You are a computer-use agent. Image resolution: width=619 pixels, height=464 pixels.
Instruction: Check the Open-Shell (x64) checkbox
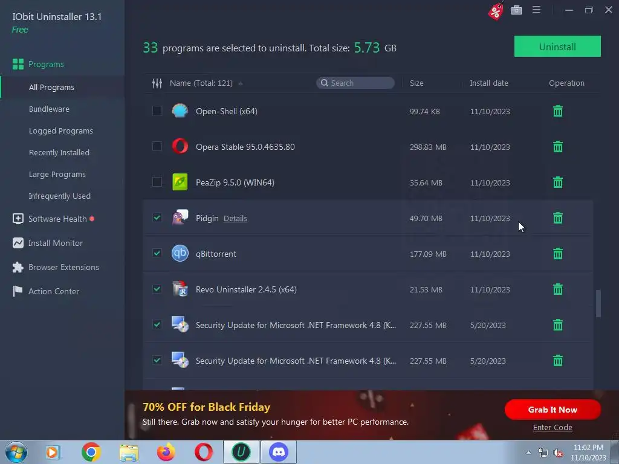(x=157, y=111)
